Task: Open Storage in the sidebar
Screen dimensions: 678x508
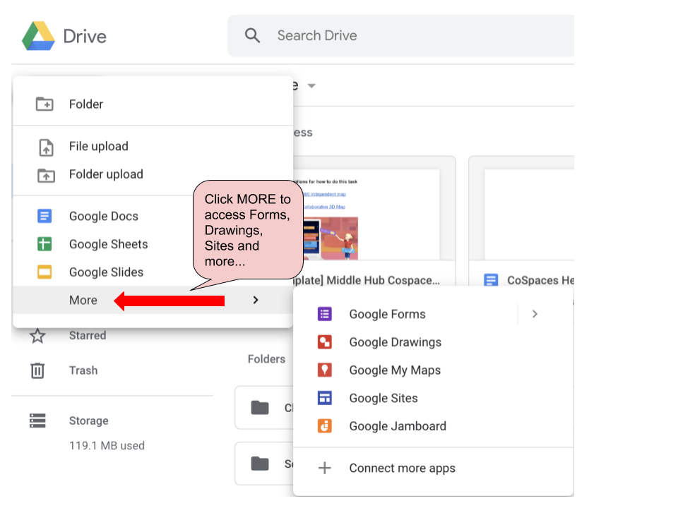Action: 89,421
